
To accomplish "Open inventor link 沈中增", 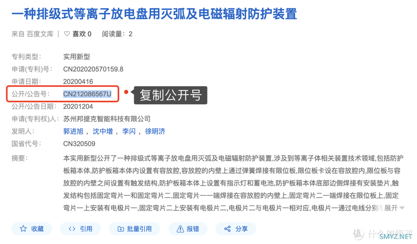I will 103,131.
